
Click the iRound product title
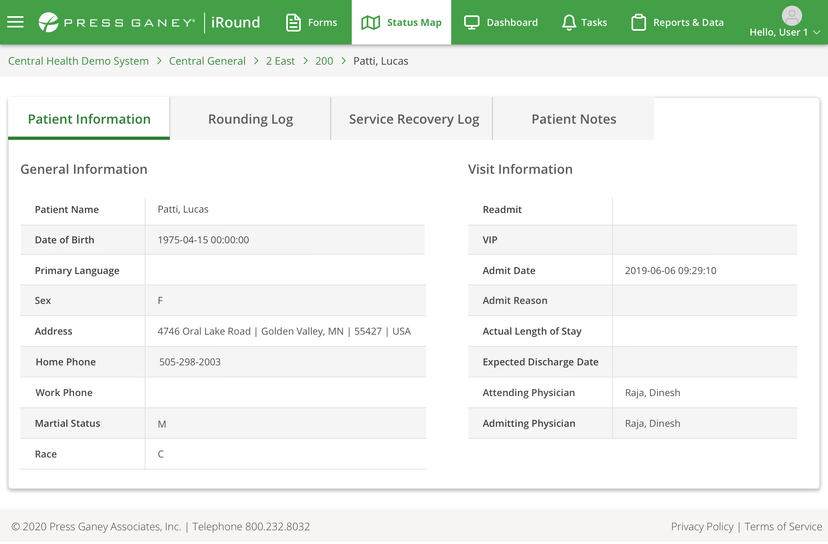[236, 22]
